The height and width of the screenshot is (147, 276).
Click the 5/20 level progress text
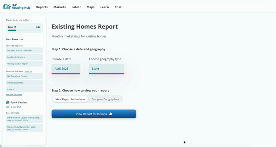[38, 27]
